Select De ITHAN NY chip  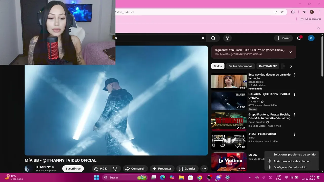click(268, 66)
